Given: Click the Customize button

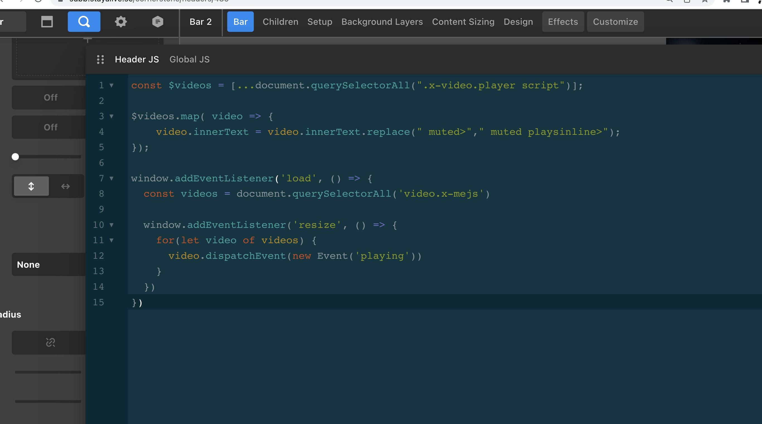Looking at the screenshot, I should pyautogui.click(x=615, y=21).
